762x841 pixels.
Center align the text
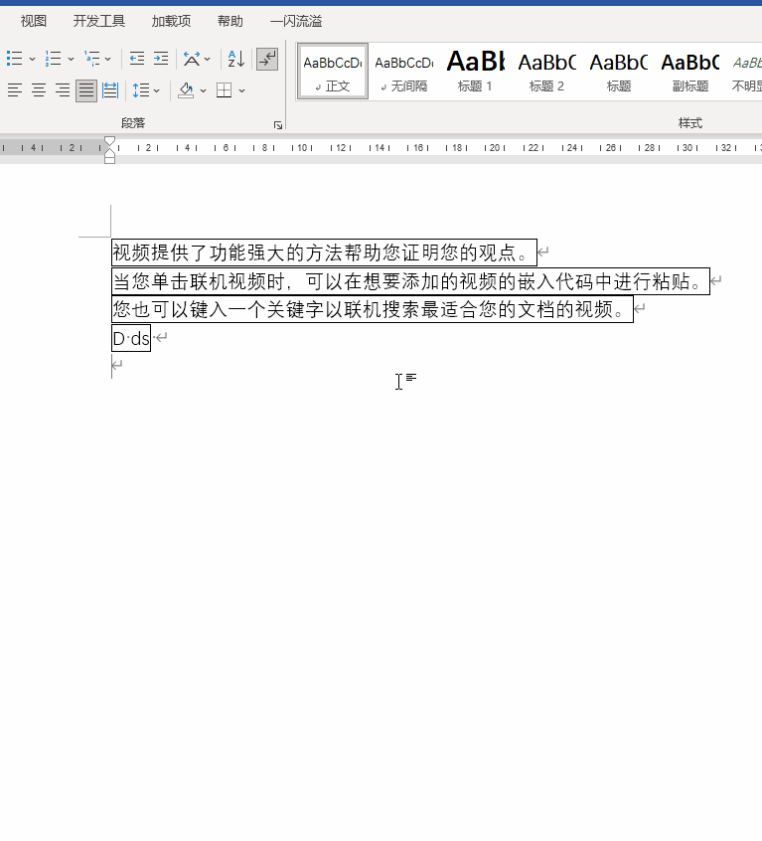click(x=39, y=90)
